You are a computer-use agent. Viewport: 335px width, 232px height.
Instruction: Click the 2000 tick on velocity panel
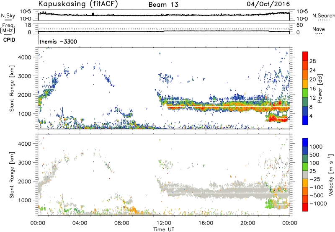tap(25, 181)
